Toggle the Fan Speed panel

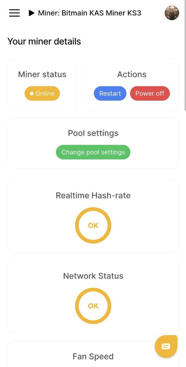coord(93,356)
